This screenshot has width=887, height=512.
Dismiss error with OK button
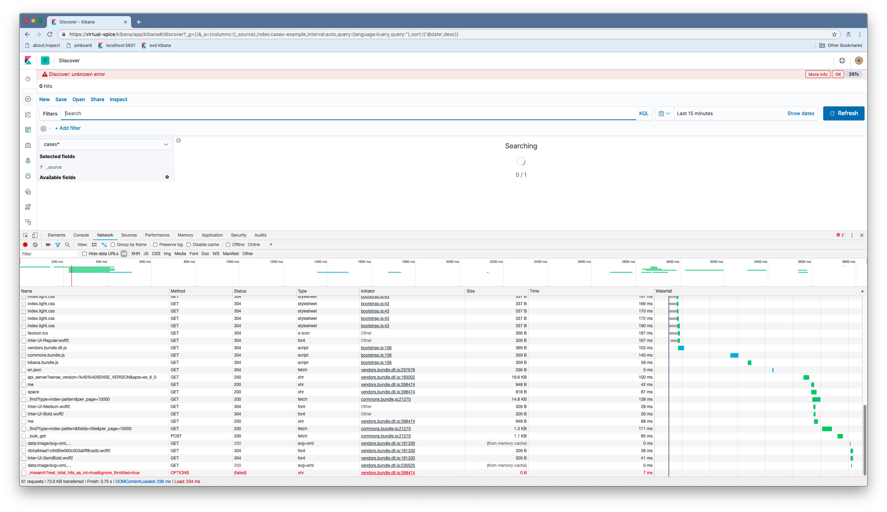click(x=838, y=74)
